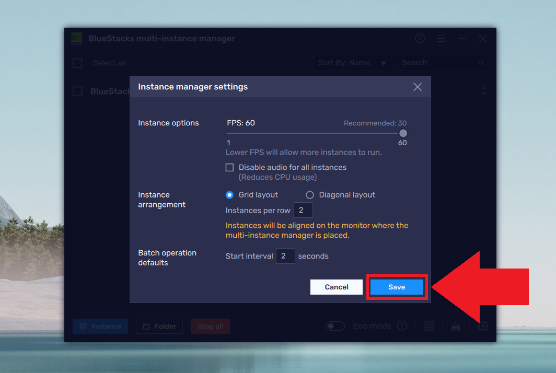
Task: Click the BlueStacks logo in the title bar
Action: click(76, 39)
